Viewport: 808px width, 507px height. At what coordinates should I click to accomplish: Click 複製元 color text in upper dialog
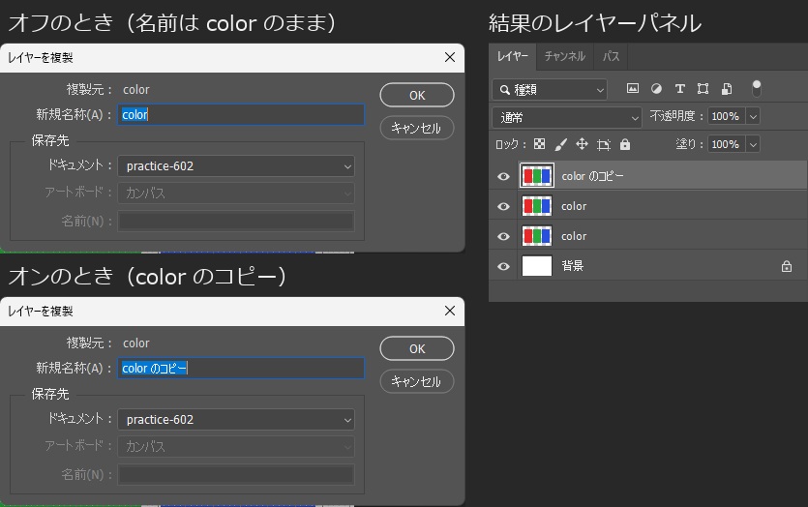tap(136, 90)
